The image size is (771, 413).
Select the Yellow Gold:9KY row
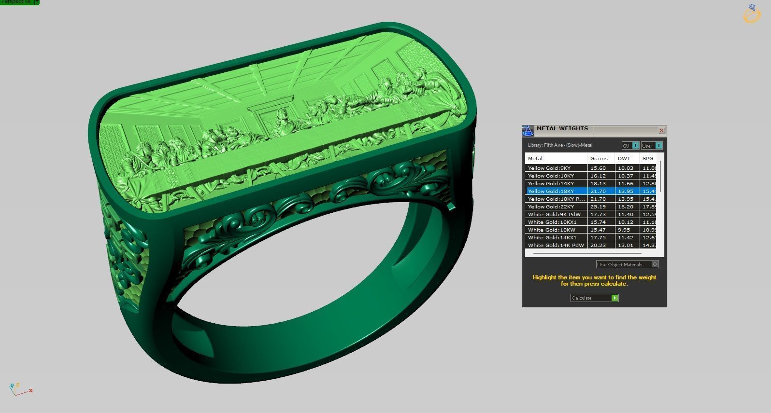coord(591,168)
